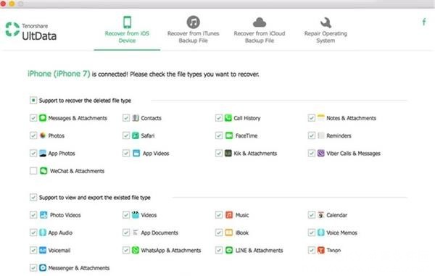Viewport: 435px width, 276px height.
Task: Click the 'Photo Videos' label
Action: point(65,215)
